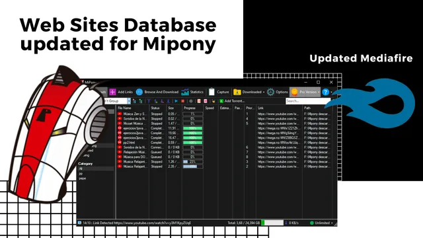Click the 1% progress bar of Música Zen
This screenshot has width=423, height=238.
(192, 114)
